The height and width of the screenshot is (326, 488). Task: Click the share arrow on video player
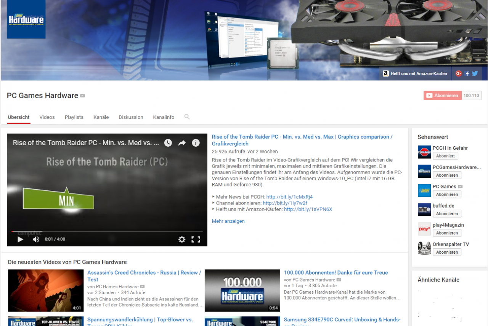click(182, 143)
